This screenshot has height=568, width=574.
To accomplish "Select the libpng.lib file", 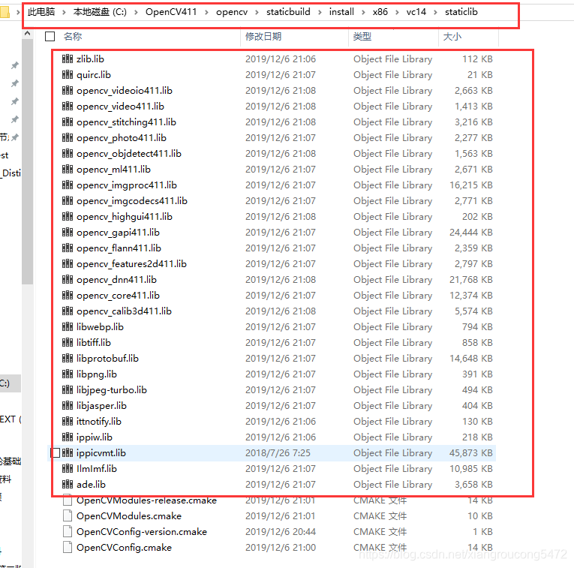I will (97, 374).
